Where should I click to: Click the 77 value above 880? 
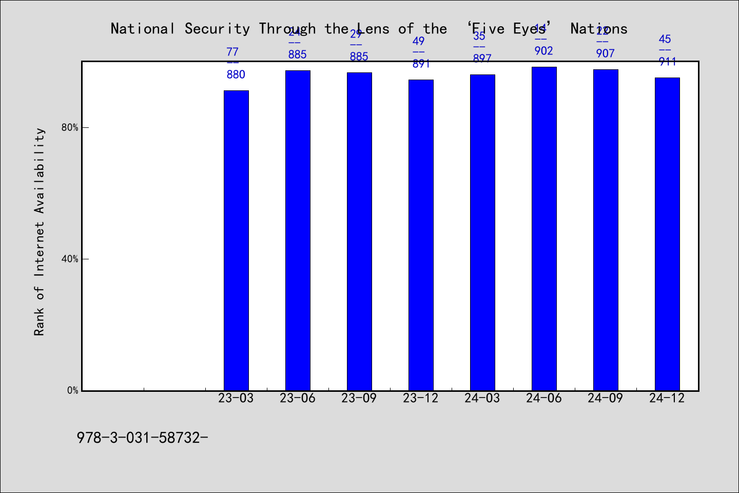232,52
